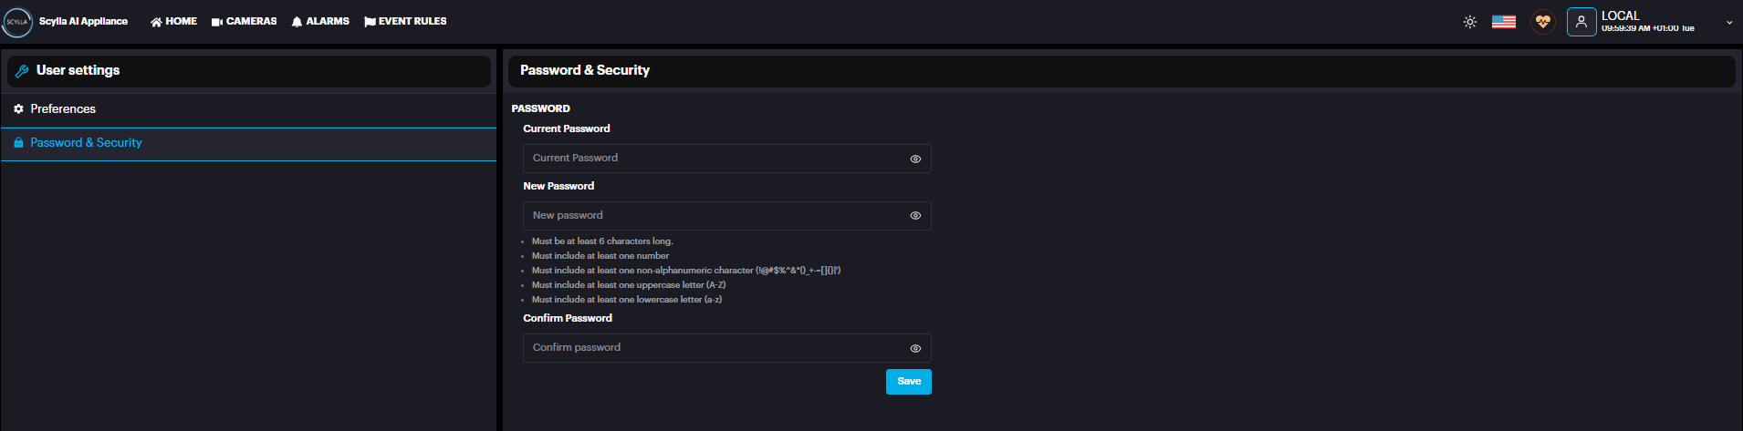This screenshot has width=1743, height=431.
Task: Select the Preferences settings tab
Action: pos(63,109)
